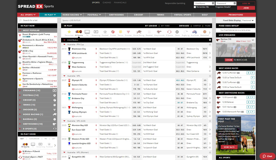Filter in-play events by TV icon
276x160 pixels.
[x=87, y=33]
